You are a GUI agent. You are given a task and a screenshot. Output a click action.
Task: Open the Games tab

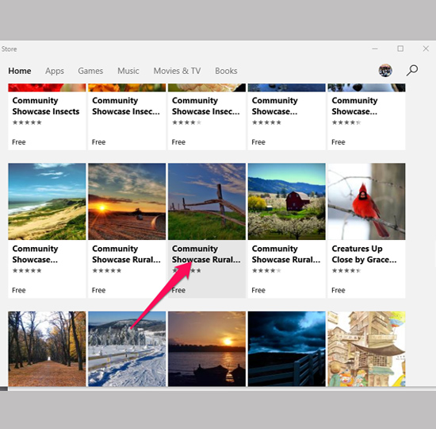(90, 71)
